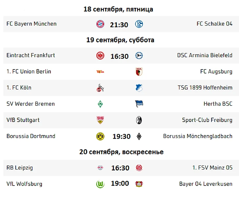Click the RB Leipzig team name

click(20, 168)
